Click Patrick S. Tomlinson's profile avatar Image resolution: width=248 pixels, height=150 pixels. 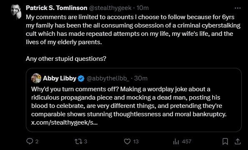click(16, 12)
